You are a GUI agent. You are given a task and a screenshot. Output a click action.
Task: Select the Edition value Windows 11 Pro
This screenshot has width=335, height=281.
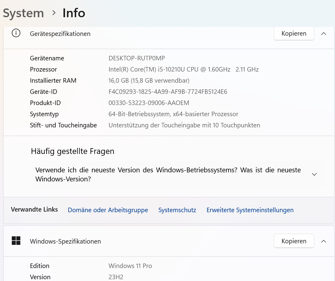pyautogui.click(x=130, y=266)
